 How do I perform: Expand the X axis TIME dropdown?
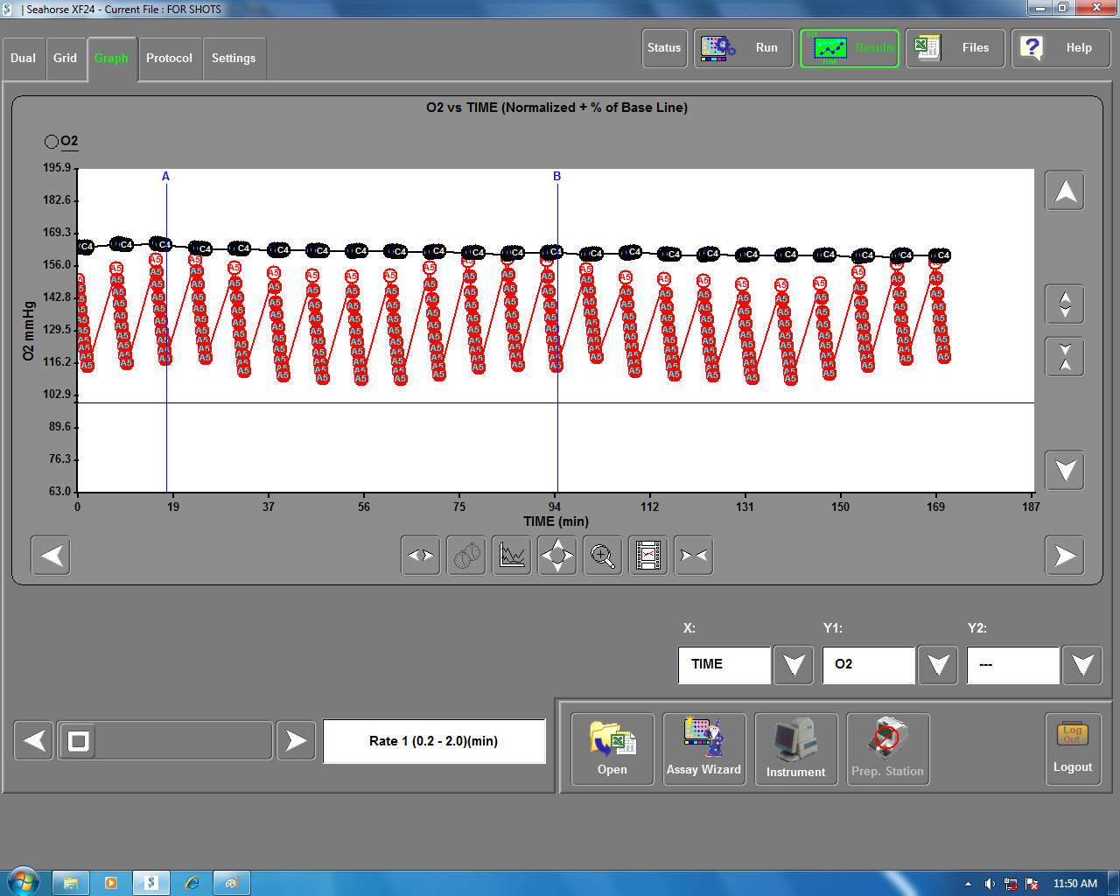tap(794, 665)
